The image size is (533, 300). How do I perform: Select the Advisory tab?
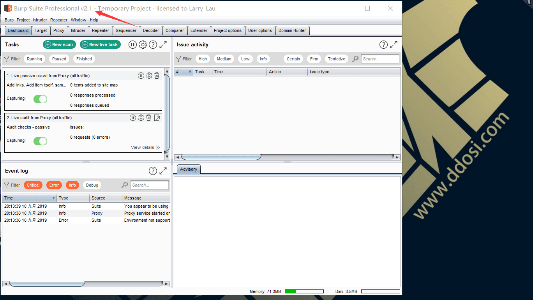(x=189, y=169)
